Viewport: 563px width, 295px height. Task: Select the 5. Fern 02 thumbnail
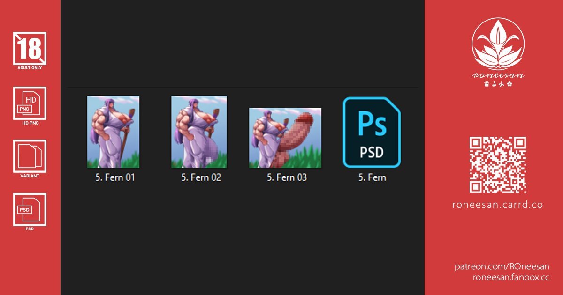coord(199,132)
